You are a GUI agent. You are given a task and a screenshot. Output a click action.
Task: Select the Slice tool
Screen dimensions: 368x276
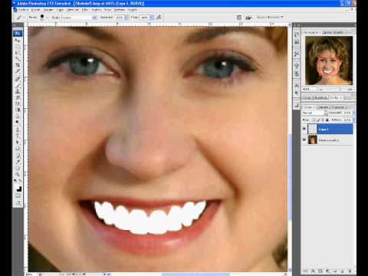point(18,71)
